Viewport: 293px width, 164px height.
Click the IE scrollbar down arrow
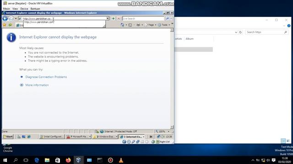coord(172,127)
